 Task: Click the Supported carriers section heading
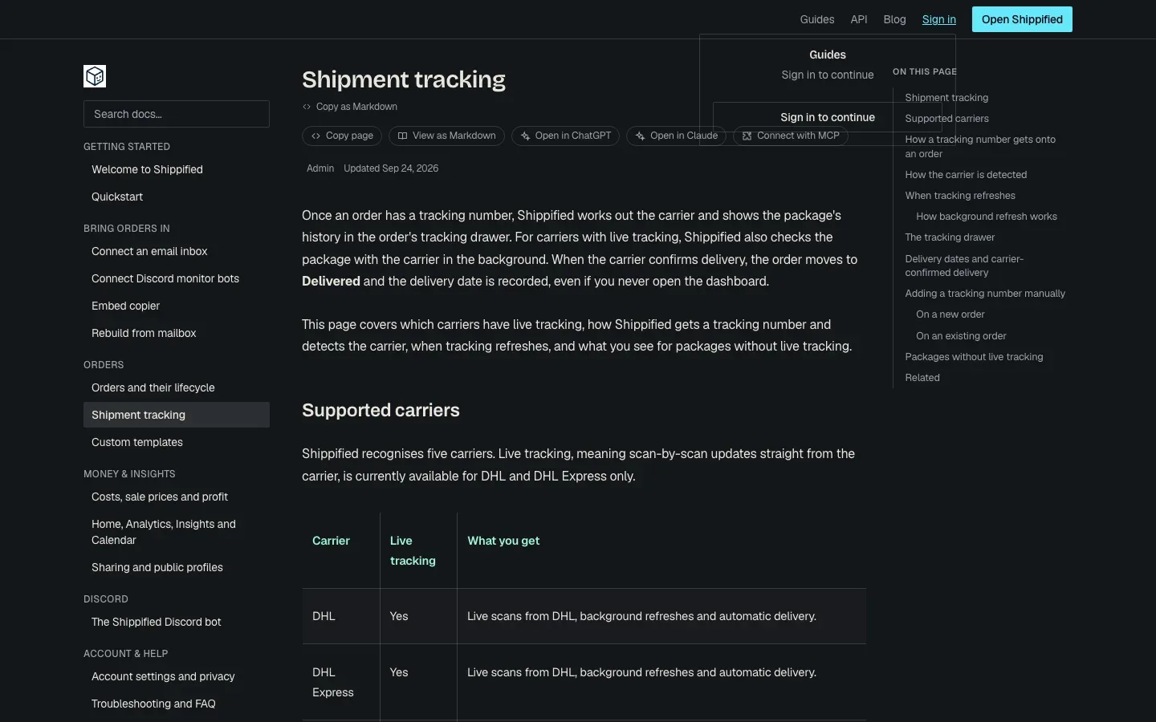tap(381, 410)
